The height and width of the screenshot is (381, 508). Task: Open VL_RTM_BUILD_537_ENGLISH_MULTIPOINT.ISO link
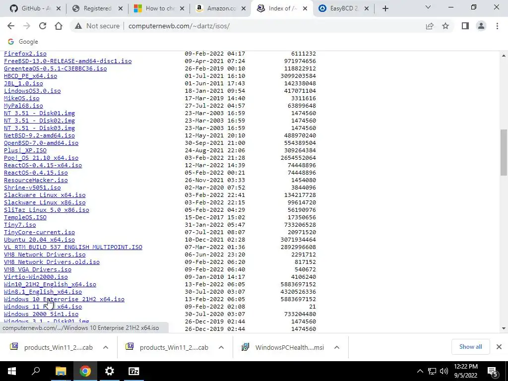73,247
